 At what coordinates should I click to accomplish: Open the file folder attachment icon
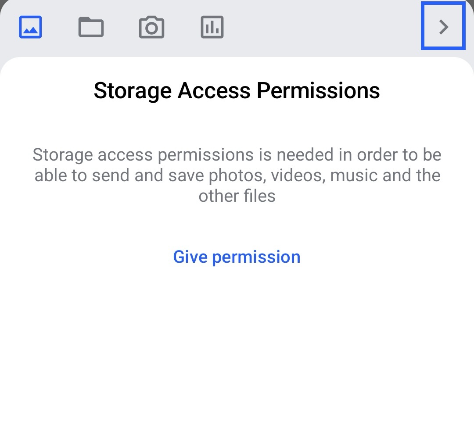tap(91, 27)
